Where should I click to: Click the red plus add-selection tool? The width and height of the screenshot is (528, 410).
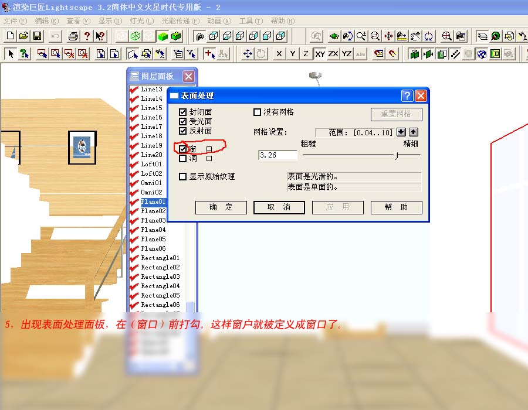209,53
